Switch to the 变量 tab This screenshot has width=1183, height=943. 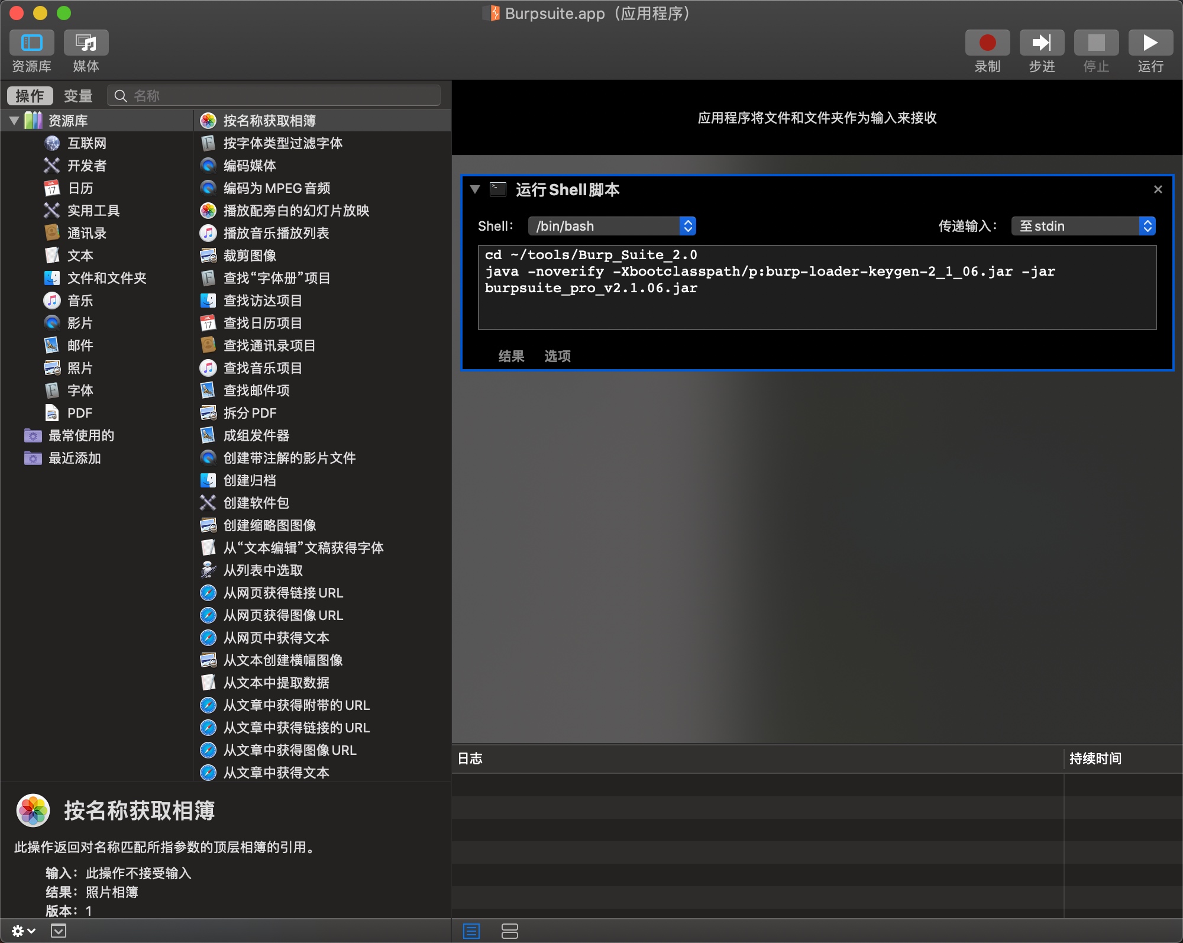[x=78, y=96]
